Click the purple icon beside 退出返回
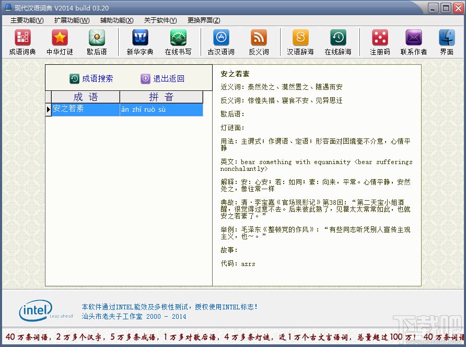 click(145, 78)
